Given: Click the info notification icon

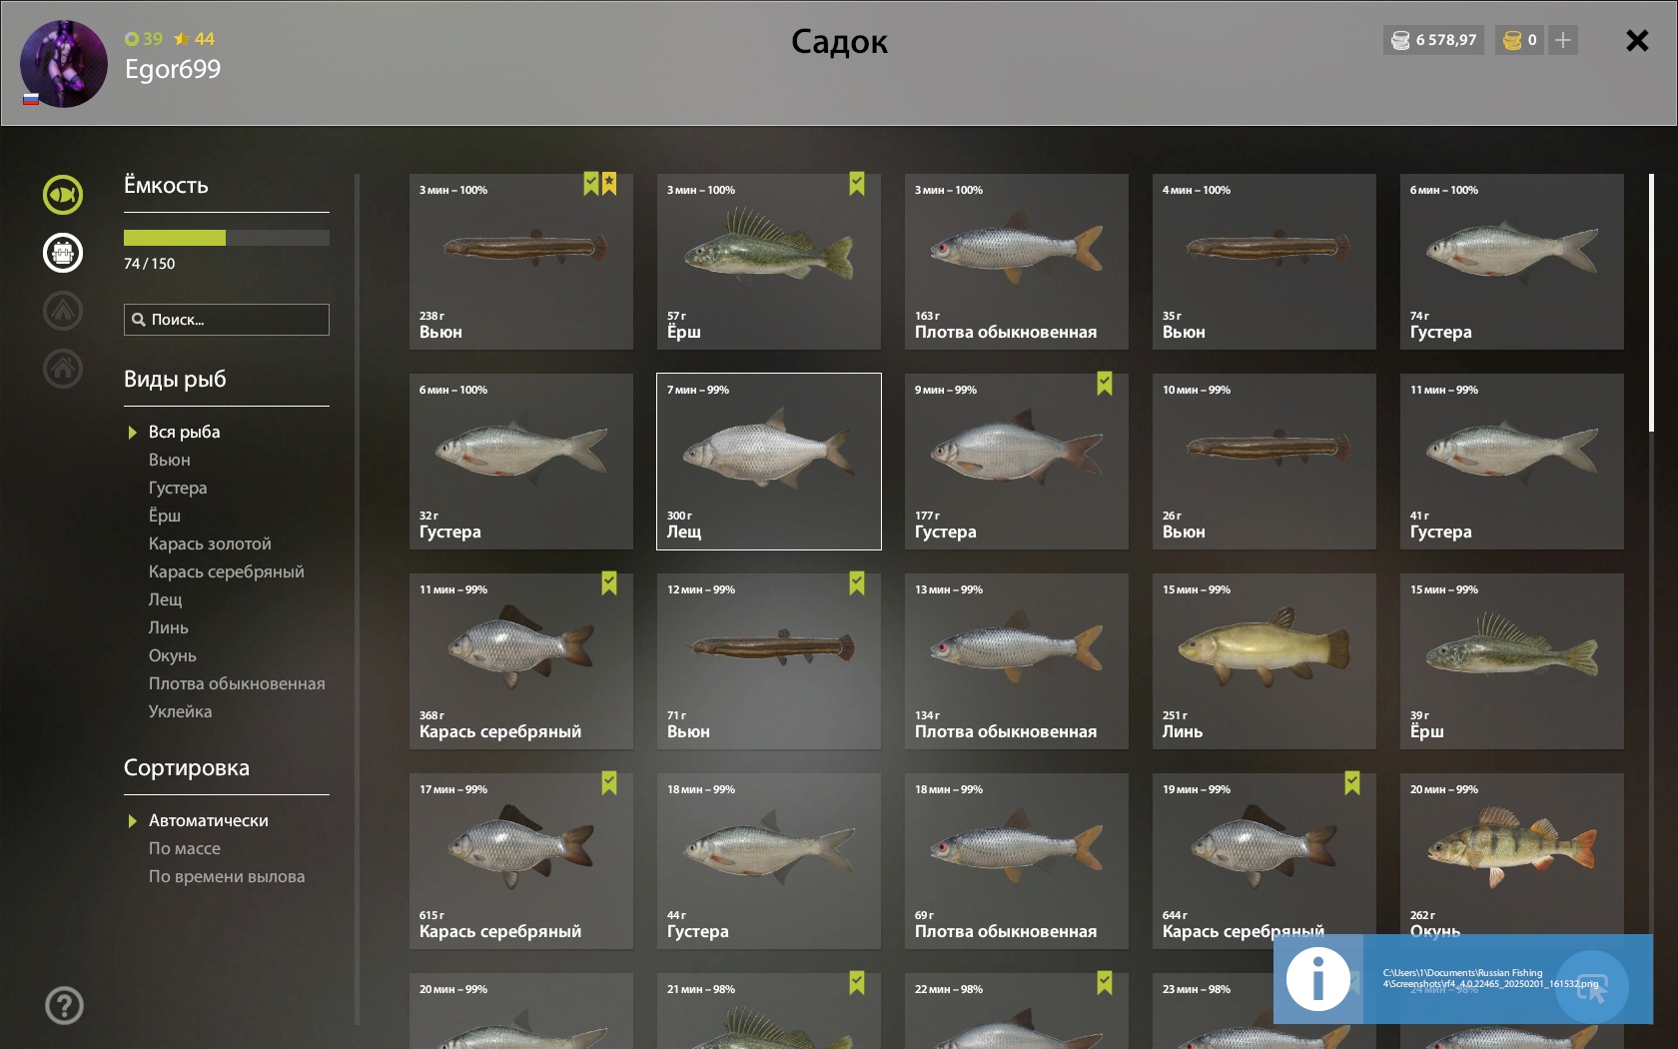Looking at the screenshot, I should (1317, 979).
